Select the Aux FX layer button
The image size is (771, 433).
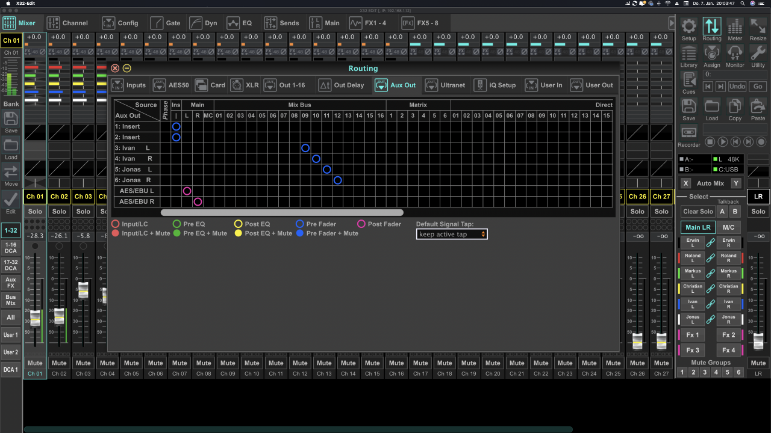11,283
